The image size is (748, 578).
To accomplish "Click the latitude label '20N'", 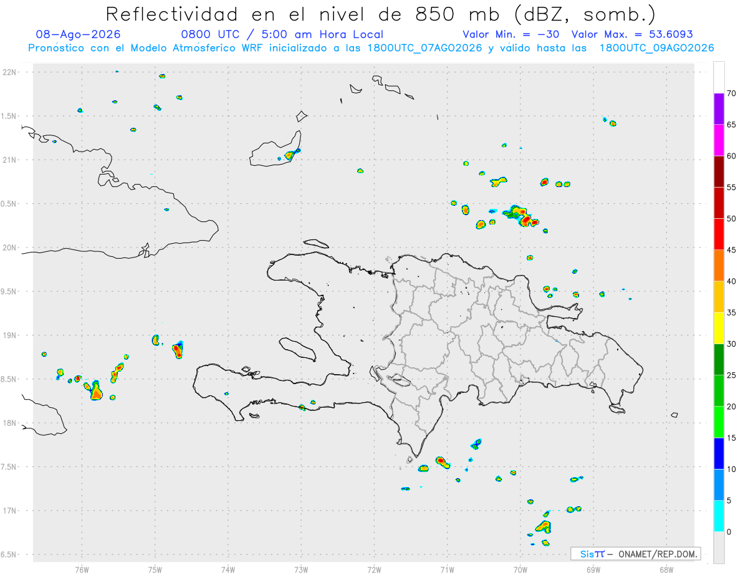I will point(10,248).
